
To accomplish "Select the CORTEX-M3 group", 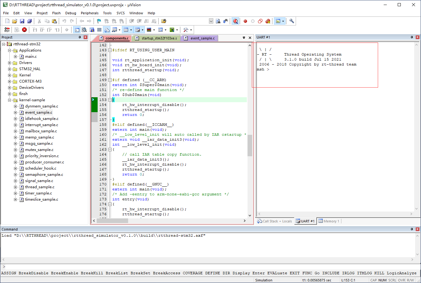I will [30, 81].
